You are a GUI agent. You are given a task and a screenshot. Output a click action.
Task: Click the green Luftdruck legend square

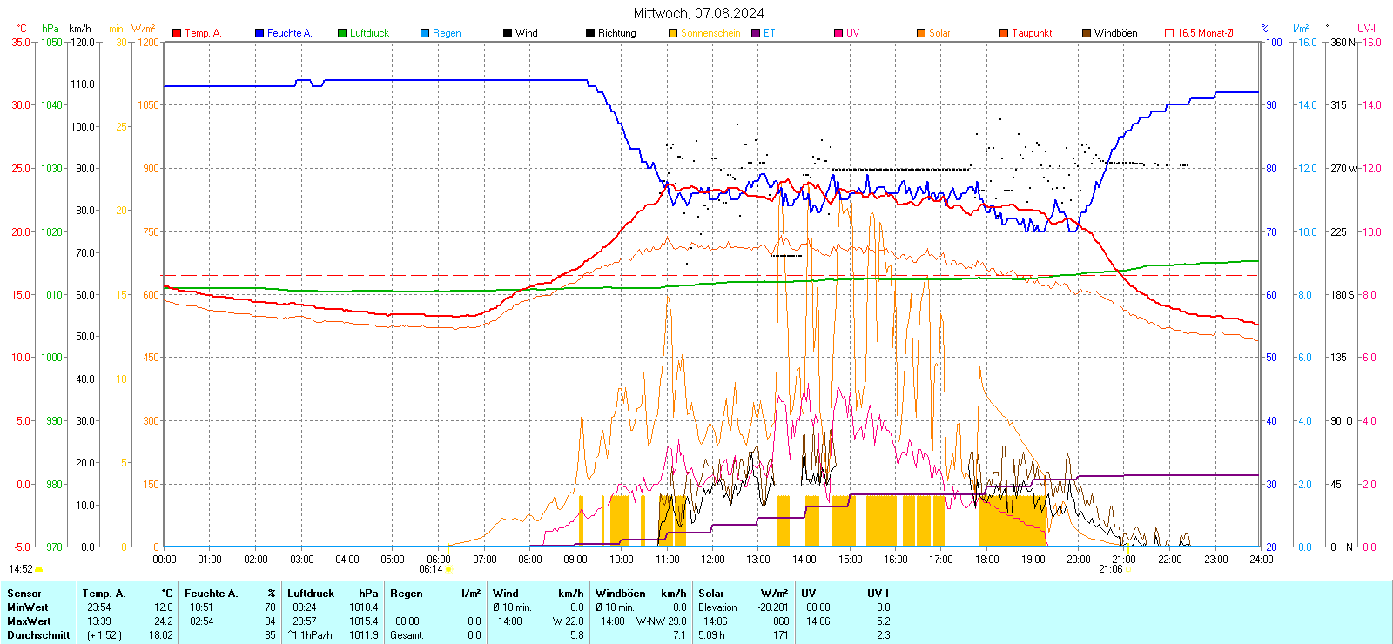pos(342,33)
